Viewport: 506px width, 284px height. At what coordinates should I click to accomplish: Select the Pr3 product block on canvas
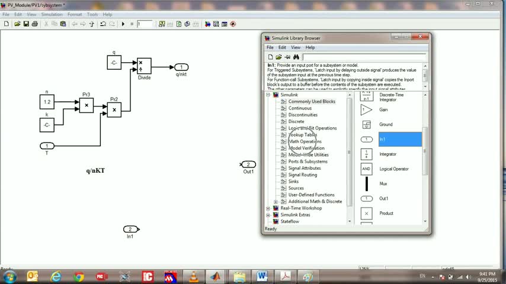(87, 105)
